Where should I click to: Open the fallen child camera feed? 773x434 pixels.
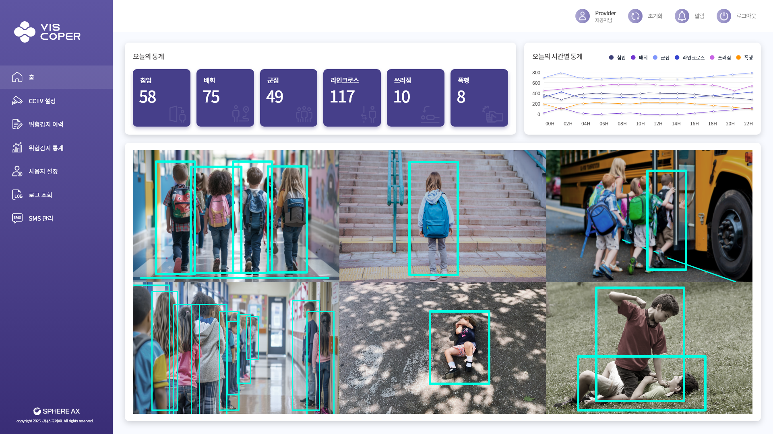442,348
